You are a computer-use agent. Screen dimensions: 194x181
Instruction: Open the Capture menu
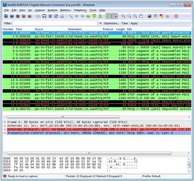(40, 10)
